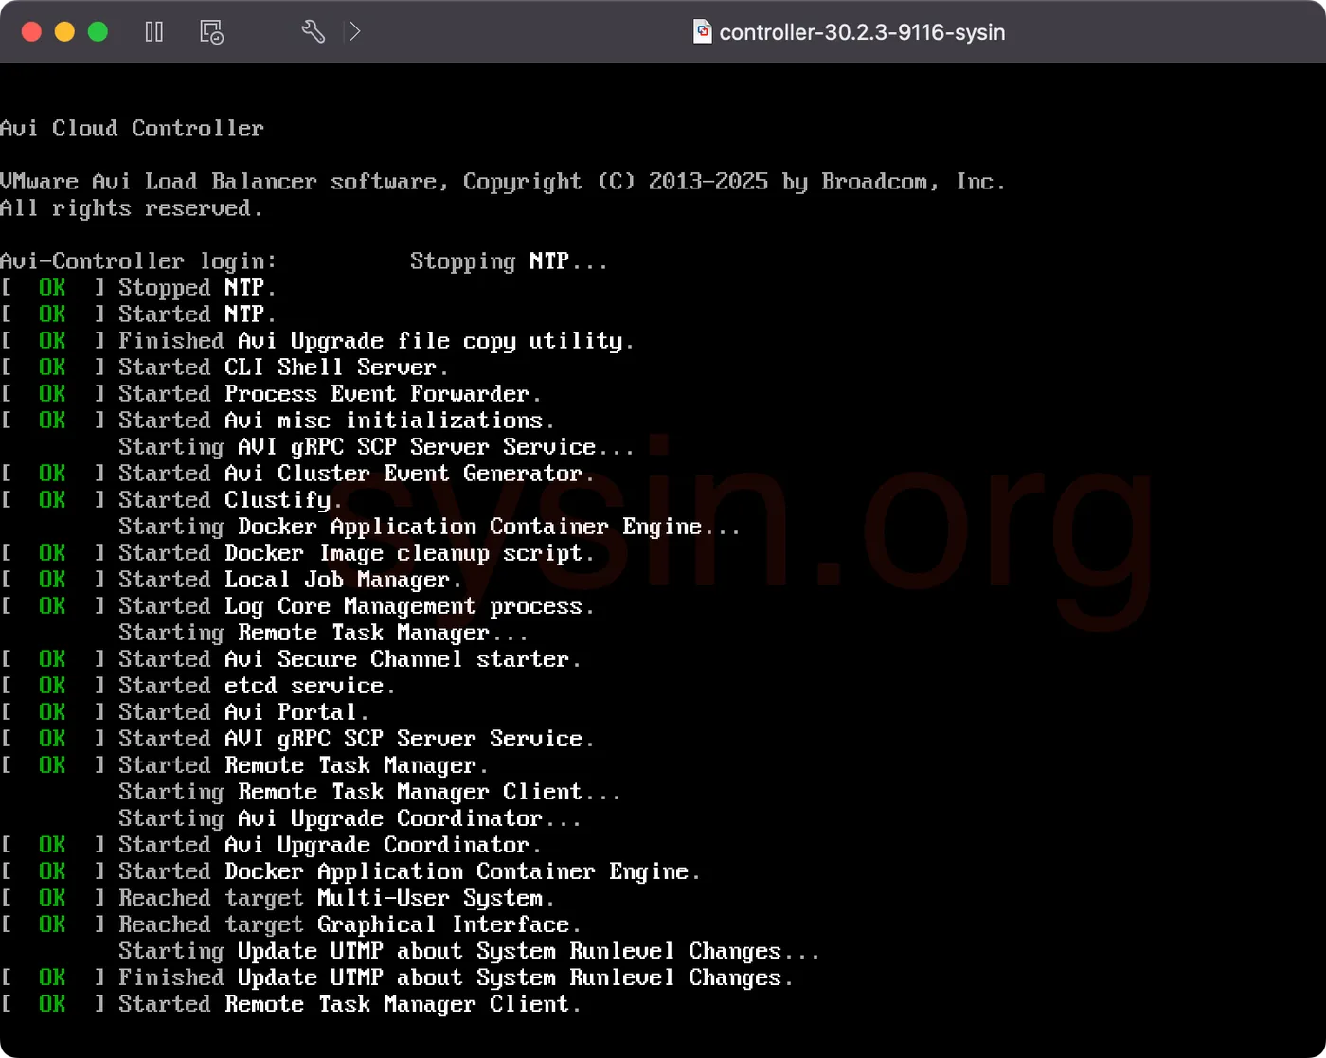
Task: Open the snapshots manager icon
Action: [x=212, y=32]
